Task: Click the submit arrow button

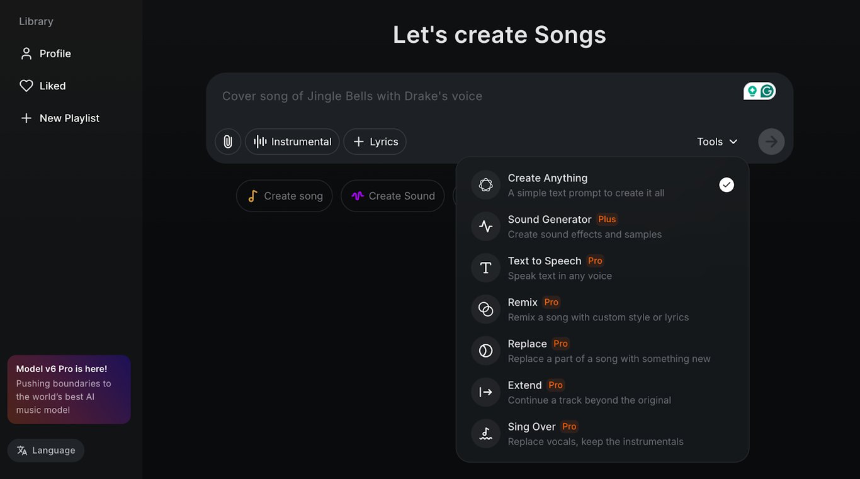Action: pyautogui.click(x=771, y=142)
